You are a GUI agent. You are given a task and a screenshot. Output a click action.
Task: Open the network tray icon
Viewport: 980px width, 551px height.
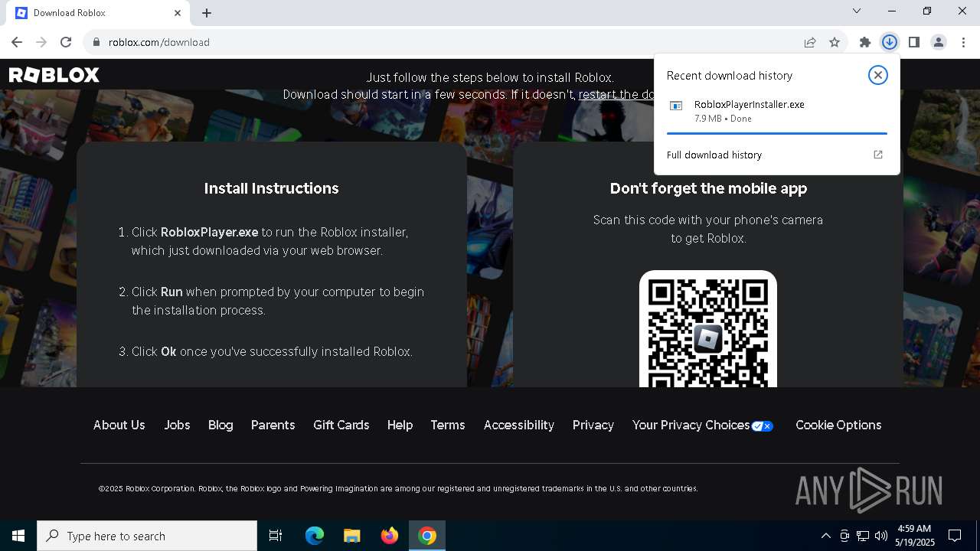(863, 536)
